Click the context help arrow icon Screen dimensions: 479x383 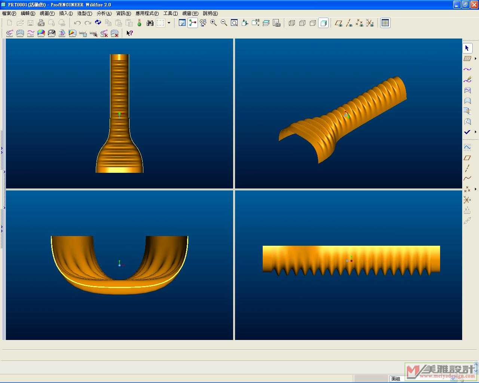129,33
